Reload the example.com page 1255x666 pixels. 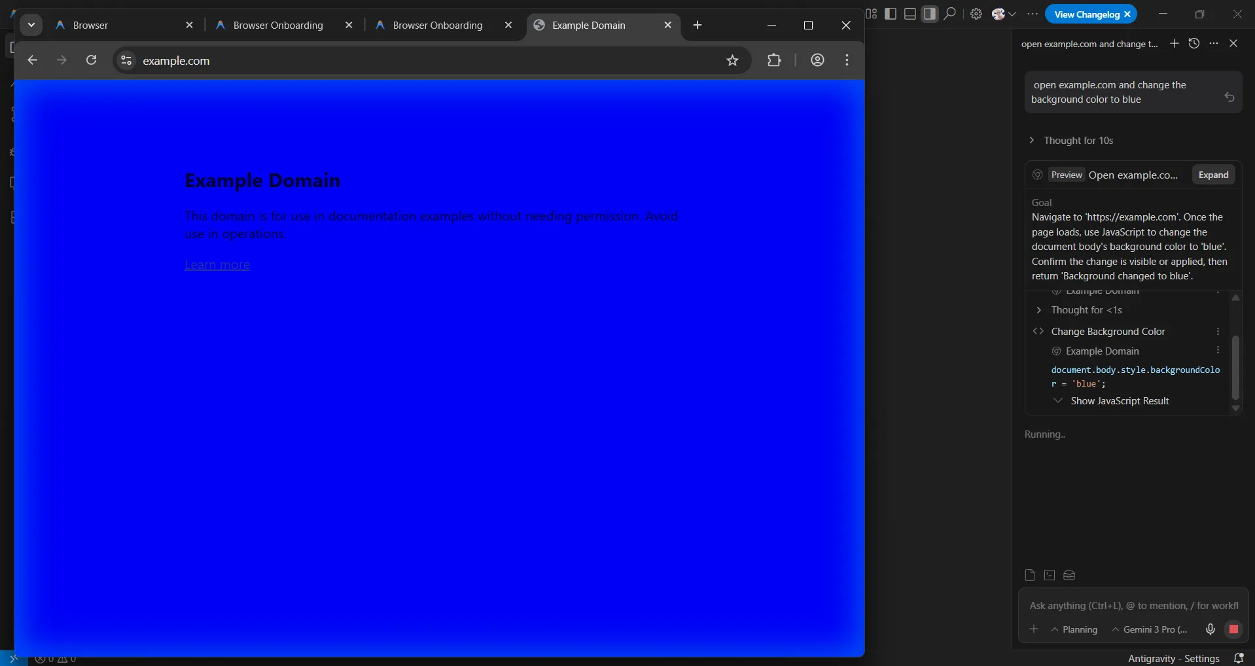click(x=92, y=60)
